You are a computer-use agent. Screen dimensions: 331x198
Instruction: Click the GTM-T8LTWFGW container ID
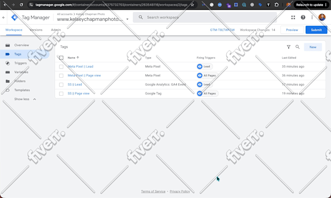point(222,30)
